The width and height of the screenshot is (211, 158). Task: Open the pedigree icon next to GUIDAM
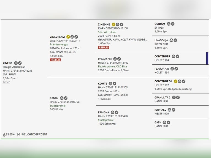coord(169,24)
